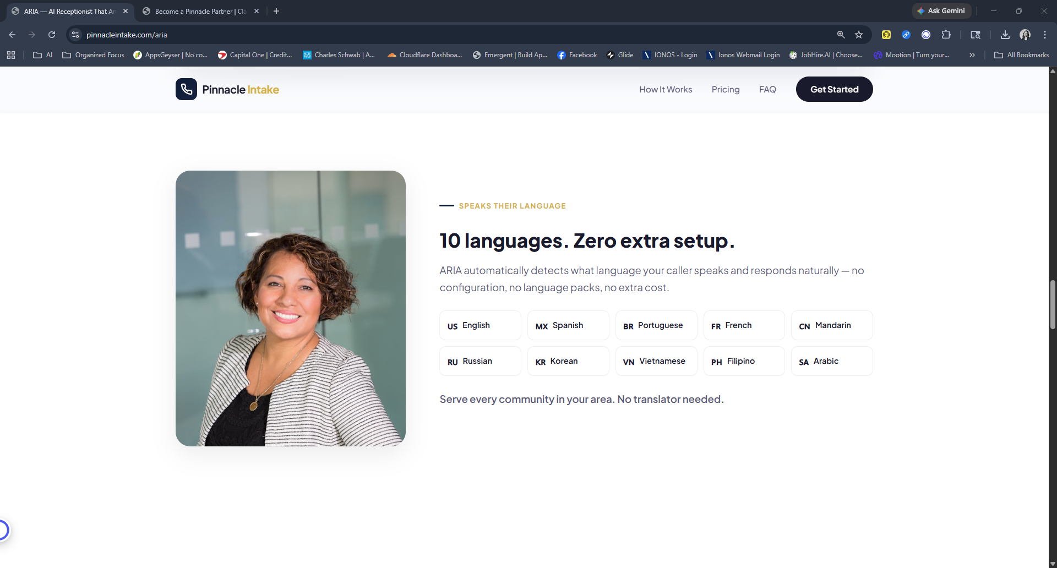The image size is (1057, 568).
Task: Open the Organized Focus bookmarks folder
Action: 94,55
